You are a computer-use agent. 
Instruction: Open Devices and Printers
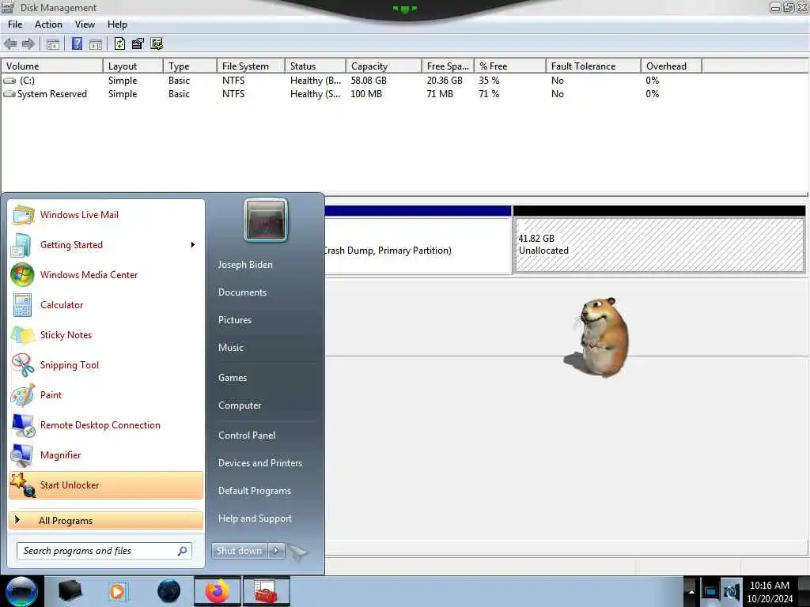click(x=260, y=463)
